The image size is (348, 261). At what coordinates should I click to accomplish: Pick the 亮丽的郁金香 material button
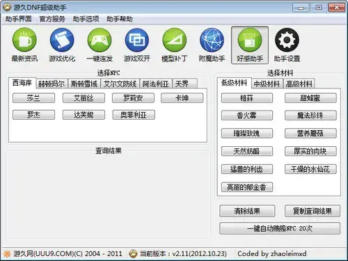pyautogui.click(x=247, y=187)
